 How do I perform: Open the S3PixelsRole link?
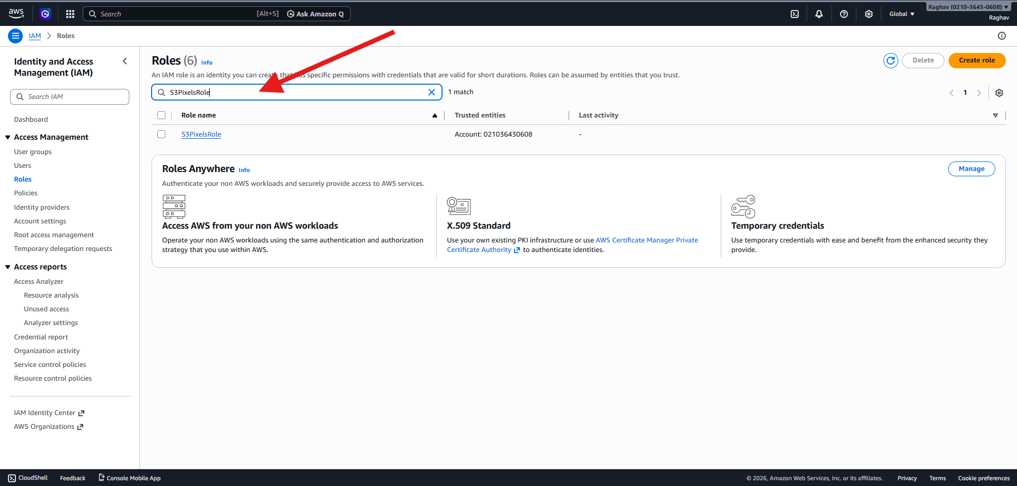(201, 134)
